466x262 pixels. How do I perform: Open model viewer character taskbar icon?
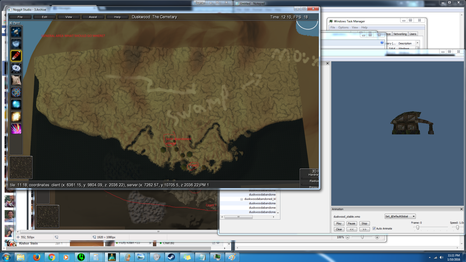point(127,257)
